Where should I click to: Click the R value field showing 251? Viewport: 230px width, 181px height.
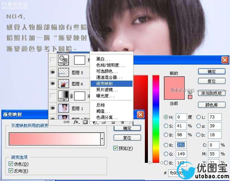coord(181,145)
